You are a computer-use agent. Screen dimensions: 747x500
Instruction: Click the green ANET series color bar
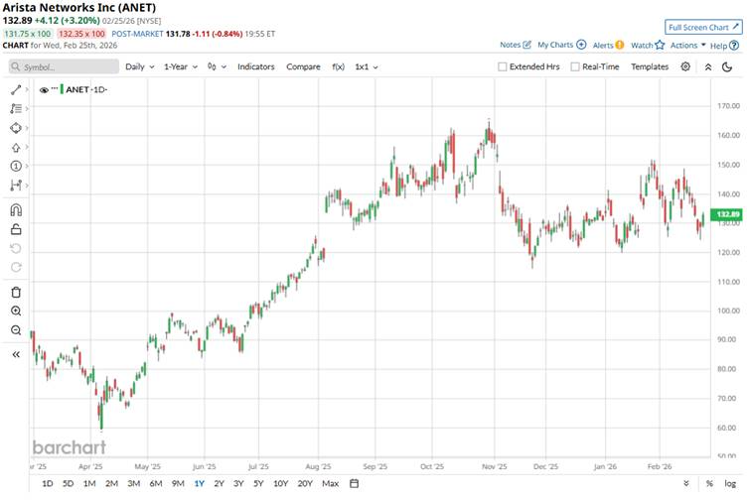click(62, 89)
